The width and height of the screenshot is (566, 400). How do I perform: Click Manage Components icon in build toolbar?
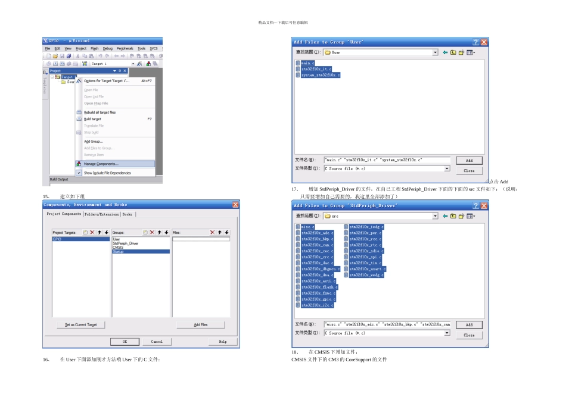pyautogui.click(x=148, y=64)
